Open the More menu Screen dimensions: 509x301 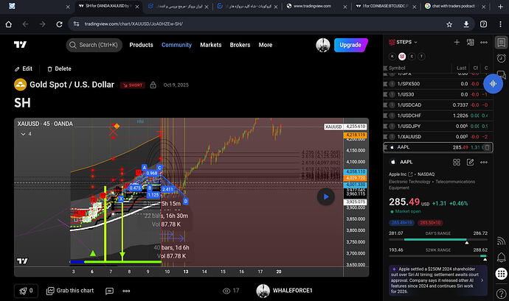click(266, 45)
